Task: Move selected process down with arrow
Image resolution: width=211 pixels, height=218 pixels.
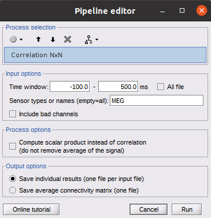Action: coord(53,39)
